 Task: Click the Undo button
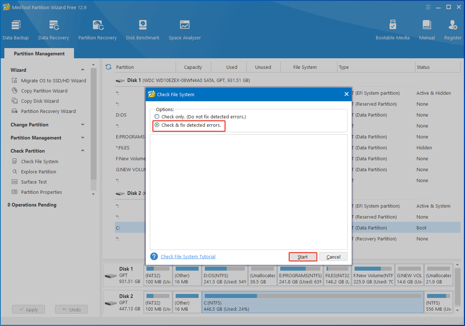71,310
